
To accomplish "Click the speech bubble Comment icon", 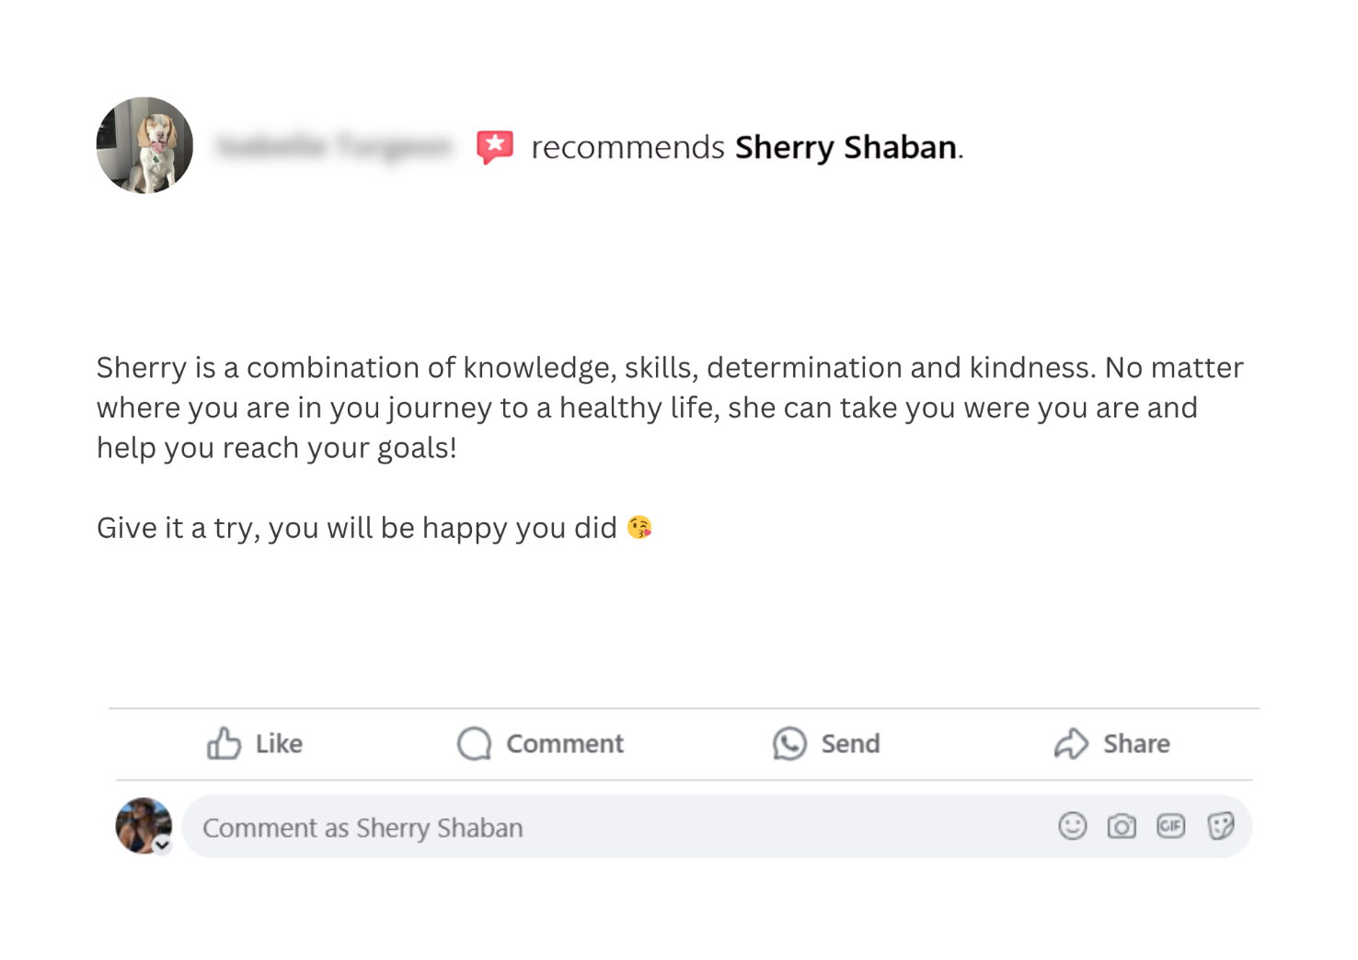I will click(474, 744).
